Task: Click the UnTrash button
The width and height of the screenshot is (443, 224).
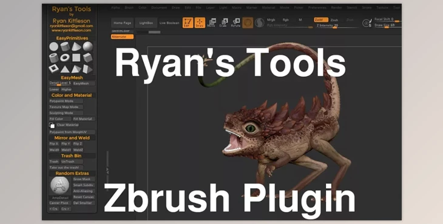Action: pyautogui.click(x=72, y=162)
